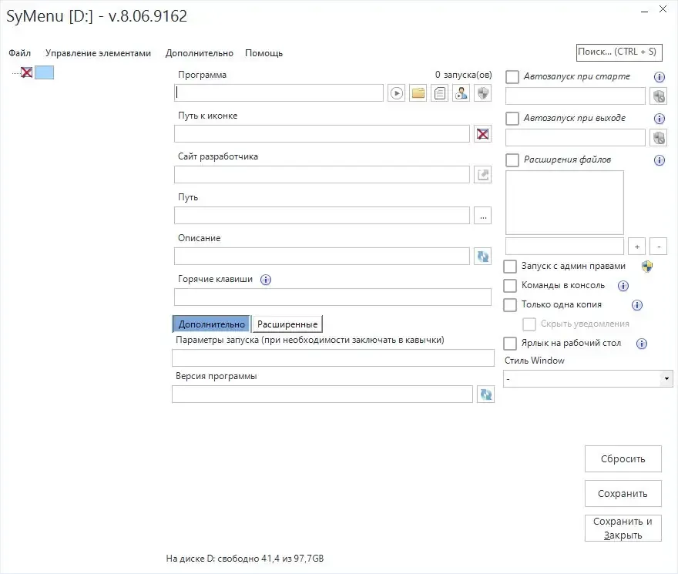Click the red X icon beside Путь к иконке
Viewport: 678px width, 574px height.
coord(482,134)
